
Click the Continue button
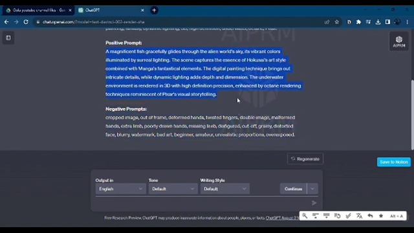[x=293, y=189]
